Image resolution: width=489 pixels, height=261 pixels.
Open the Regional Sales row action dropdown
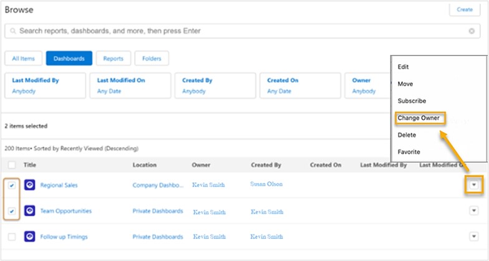473,185
